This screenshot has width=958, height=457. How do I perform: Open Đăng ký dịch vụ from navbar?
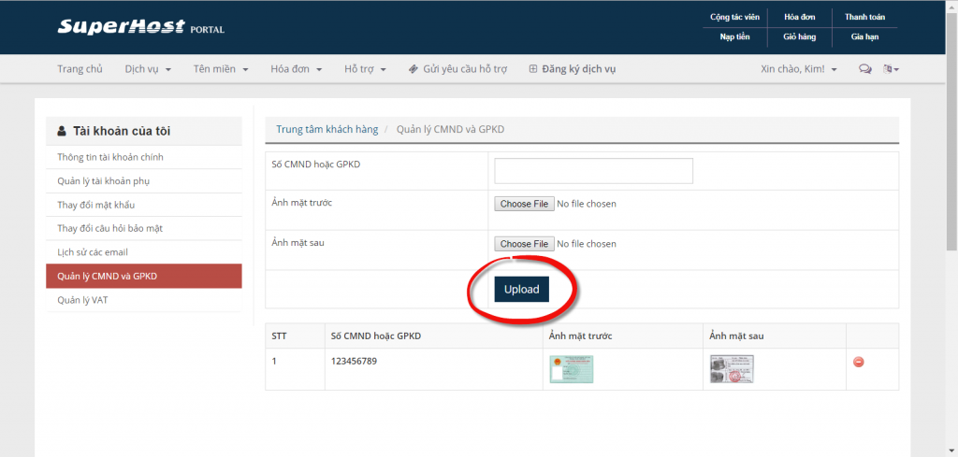click(572, 69)
